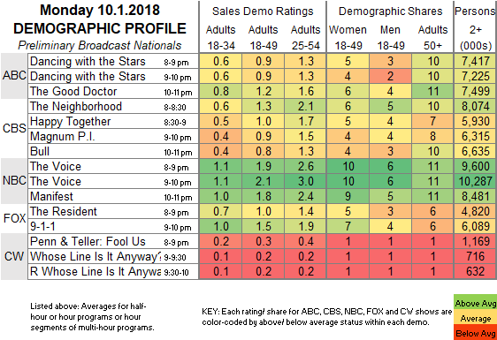497x340 pixels.
Task: Select the Persons 2+ (000s) column header
Action: click(476, 28)
